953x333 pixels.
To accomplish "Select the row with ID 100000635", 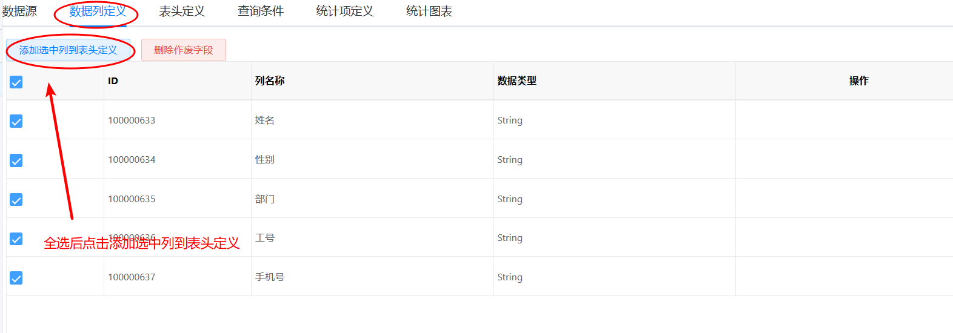I will [480, 199].
